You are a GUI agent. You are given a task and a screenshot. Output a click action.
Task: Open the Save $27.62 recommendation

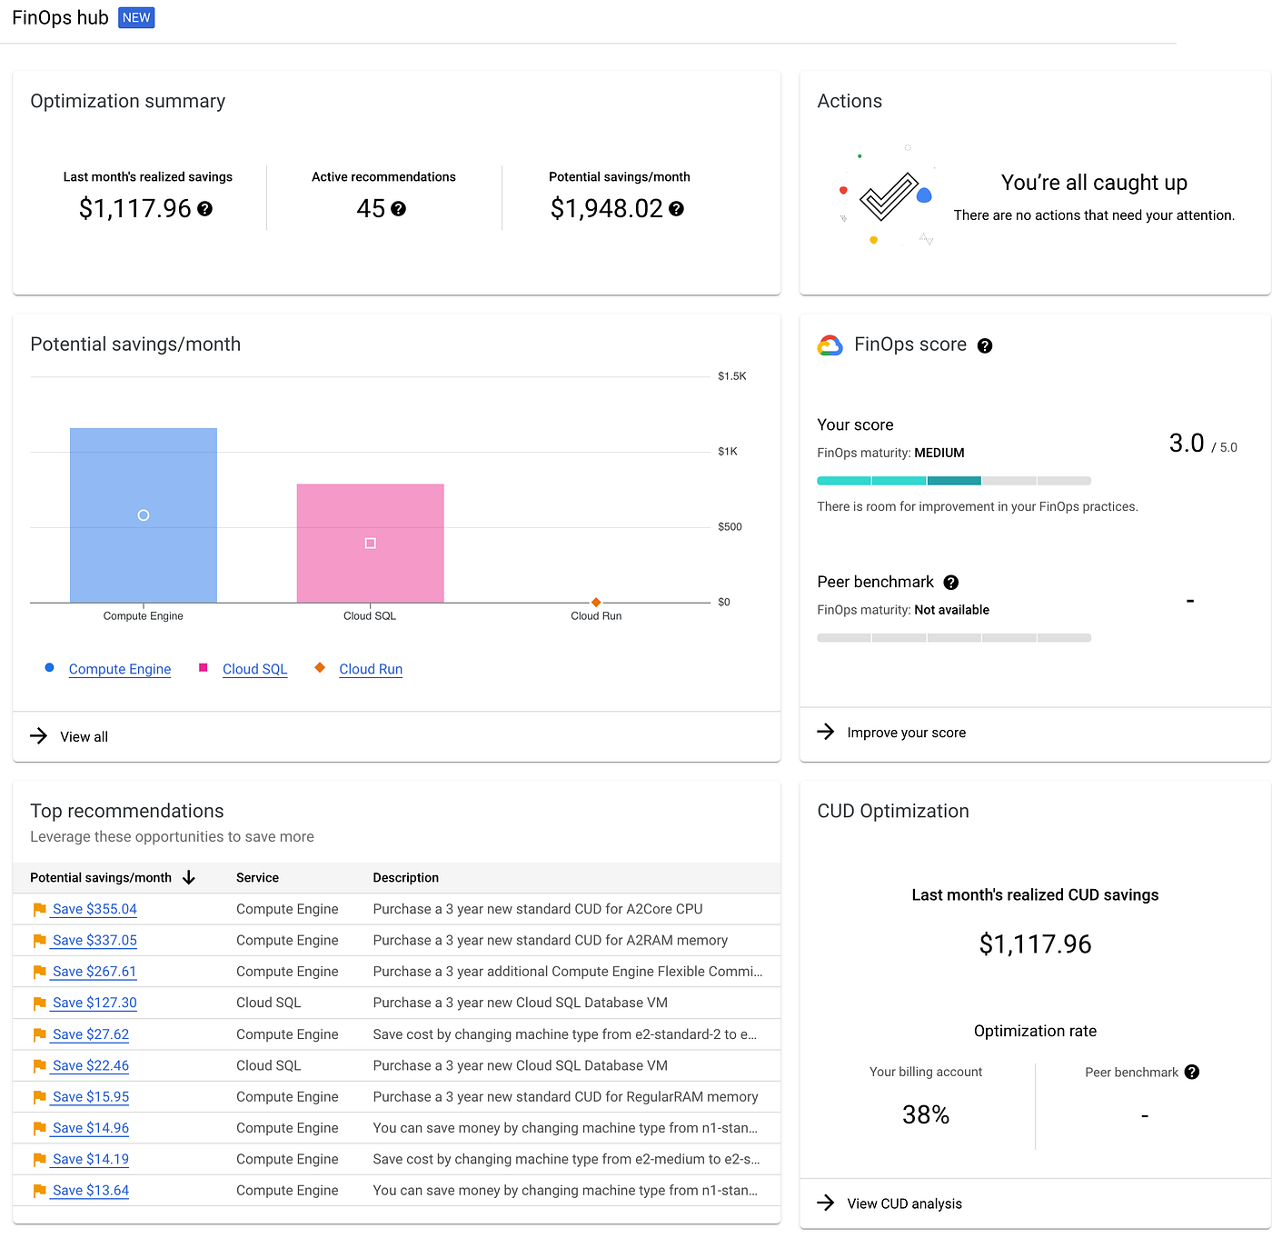tap(91, 1034)
